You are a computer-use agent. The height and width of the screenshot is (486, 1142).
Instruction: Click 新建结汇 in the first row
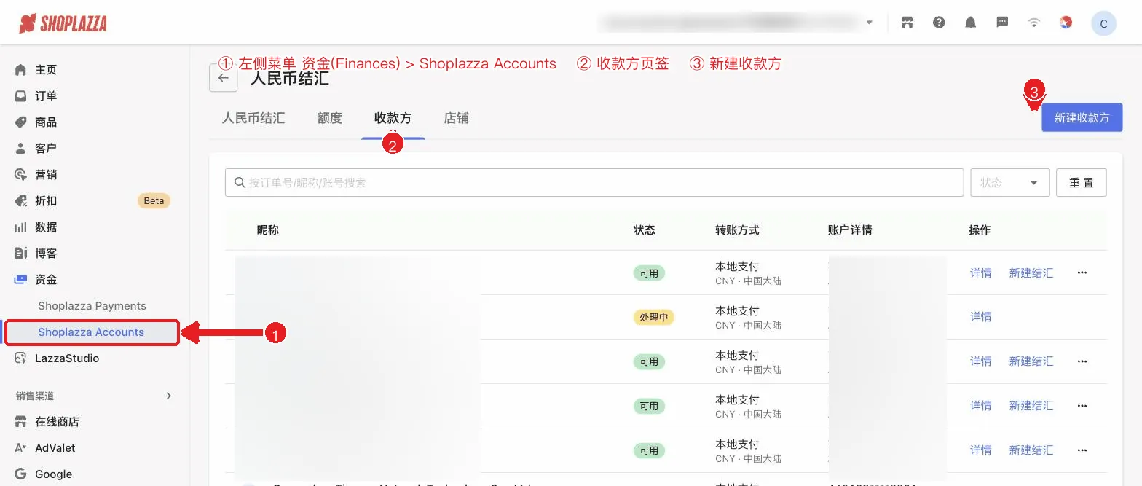coord(1031,273)
